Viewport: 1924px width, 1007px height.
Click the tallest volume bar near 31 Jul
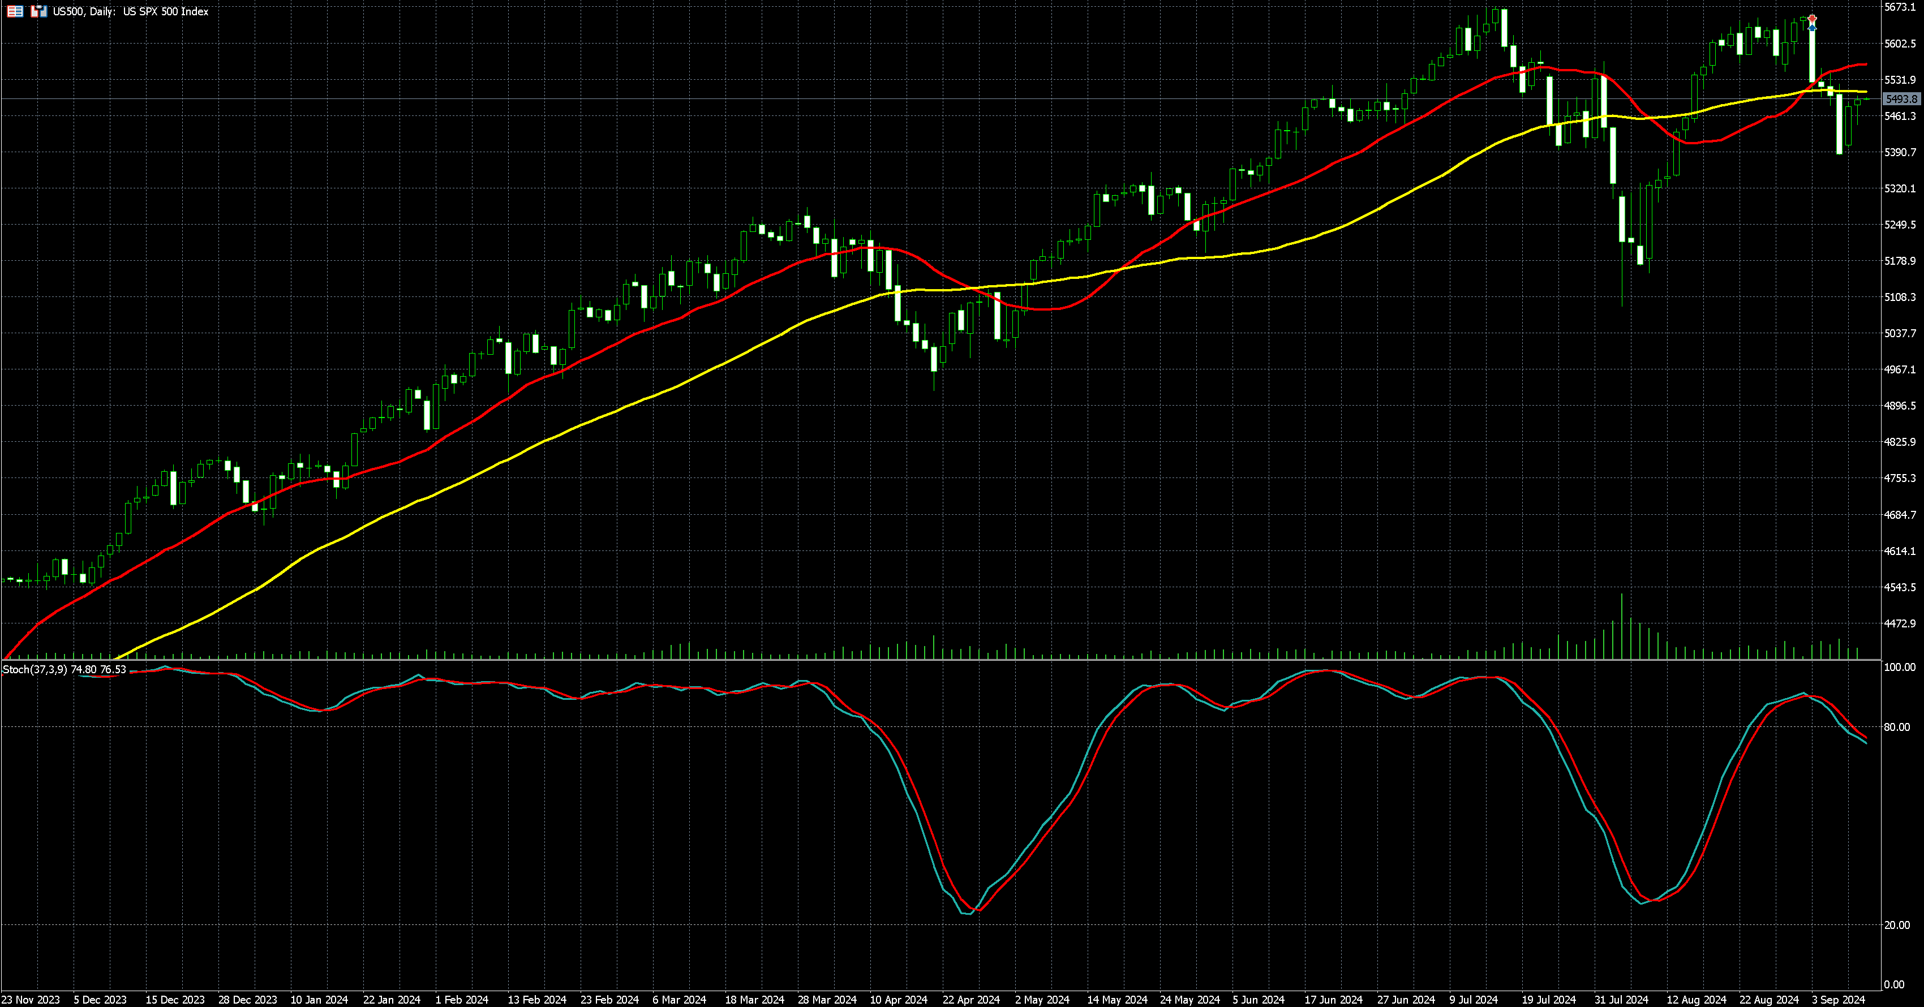click(1621, 627)
